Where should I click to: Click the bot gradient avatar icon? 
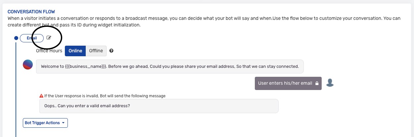tap(28, 65)
